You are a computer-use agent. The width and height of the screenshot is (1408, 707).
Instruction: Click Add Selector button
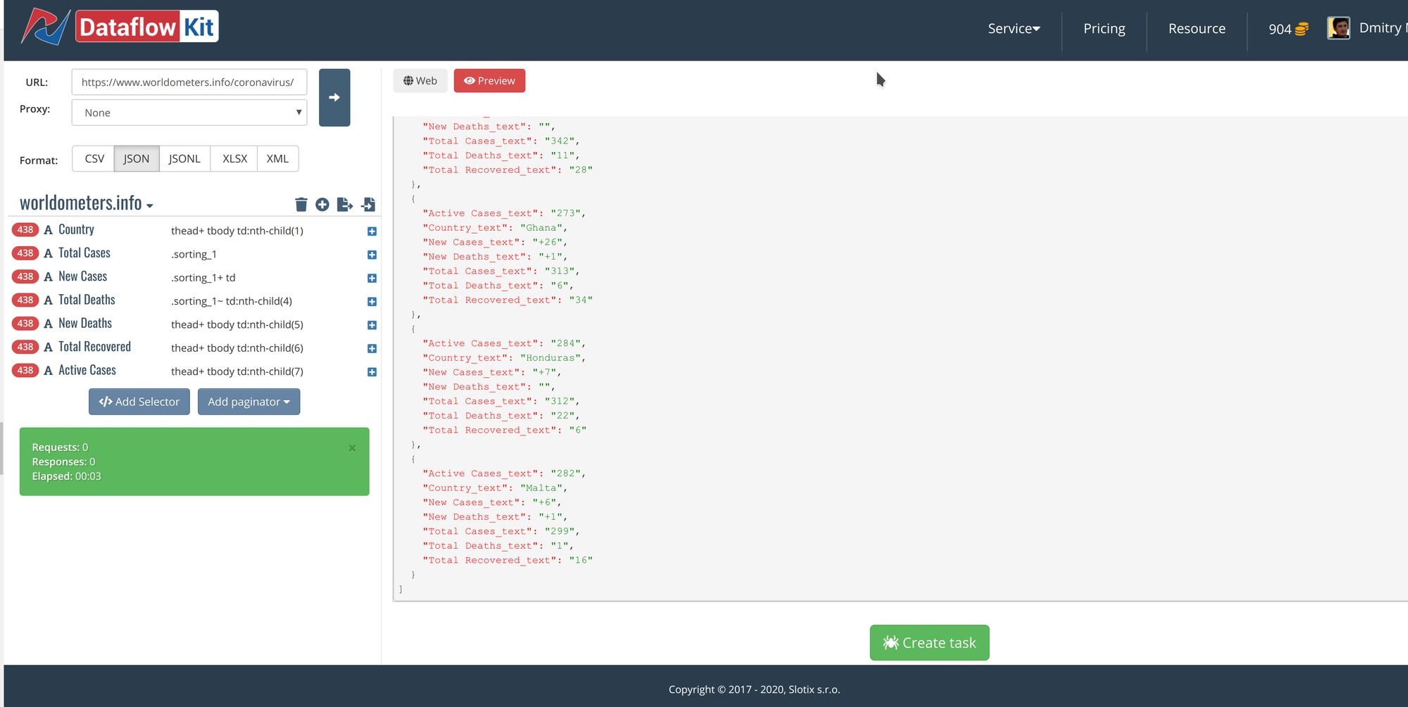pos(139,402)
